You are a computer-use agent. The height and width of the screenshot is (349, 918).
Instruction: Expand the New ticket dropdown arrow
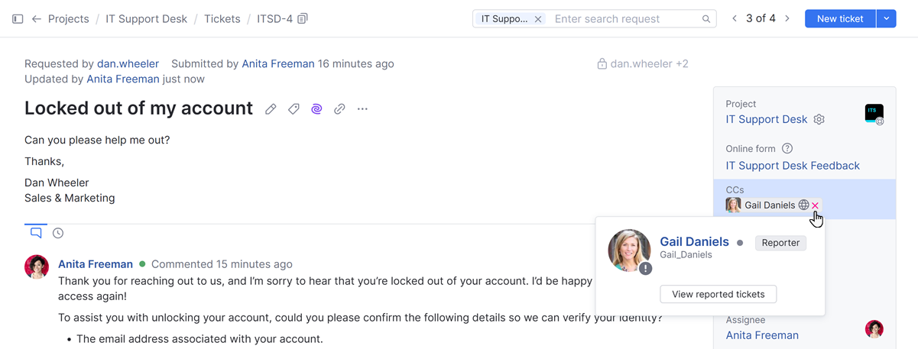pyautogui.click(x=886, y=19)
